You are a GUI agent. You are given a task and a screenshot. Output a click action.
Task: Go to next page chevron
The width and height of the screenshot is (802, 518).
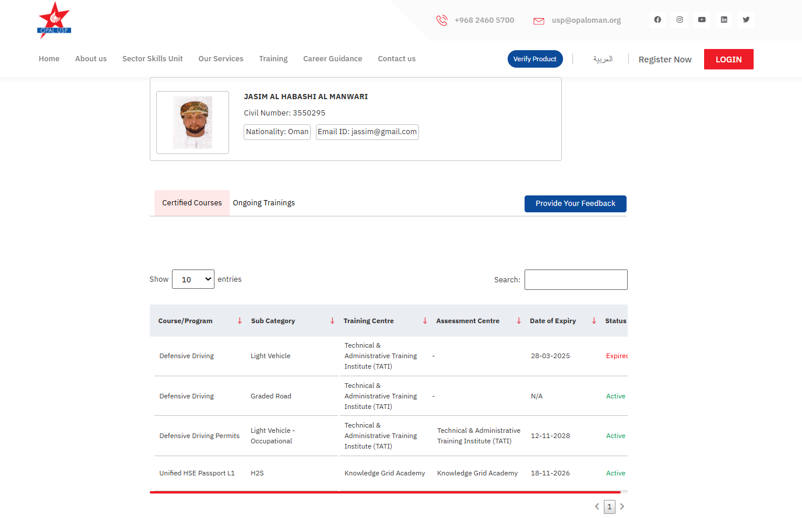pyautogui.click(x=622, y=506)
